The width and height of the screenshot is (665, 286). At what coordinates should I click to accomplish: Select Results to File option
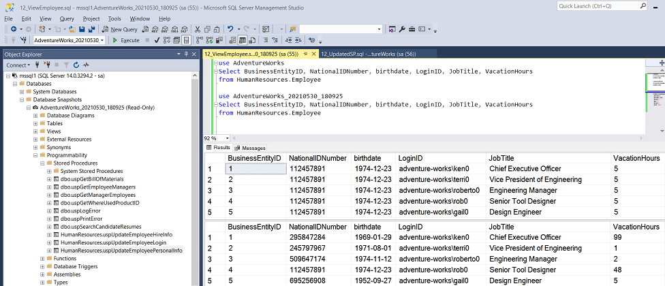[x=252, y=40]
